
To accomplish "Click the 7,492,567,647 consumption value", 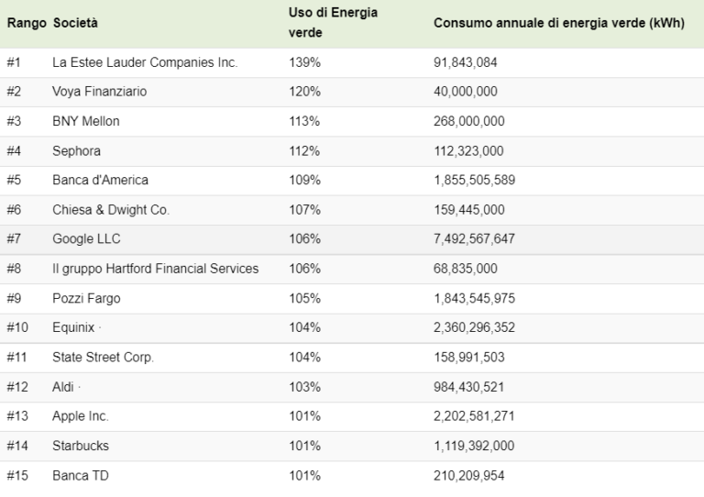I will [x=474, y=238].
